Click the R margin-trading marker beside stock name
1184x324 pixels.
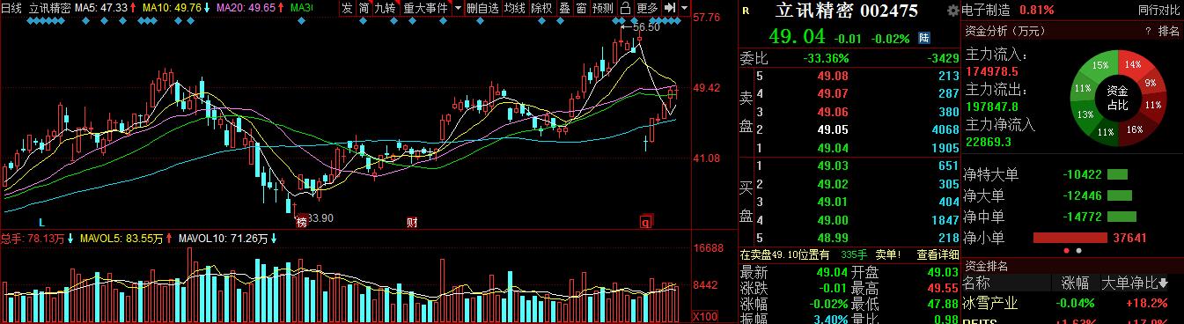tap(746, 11)
